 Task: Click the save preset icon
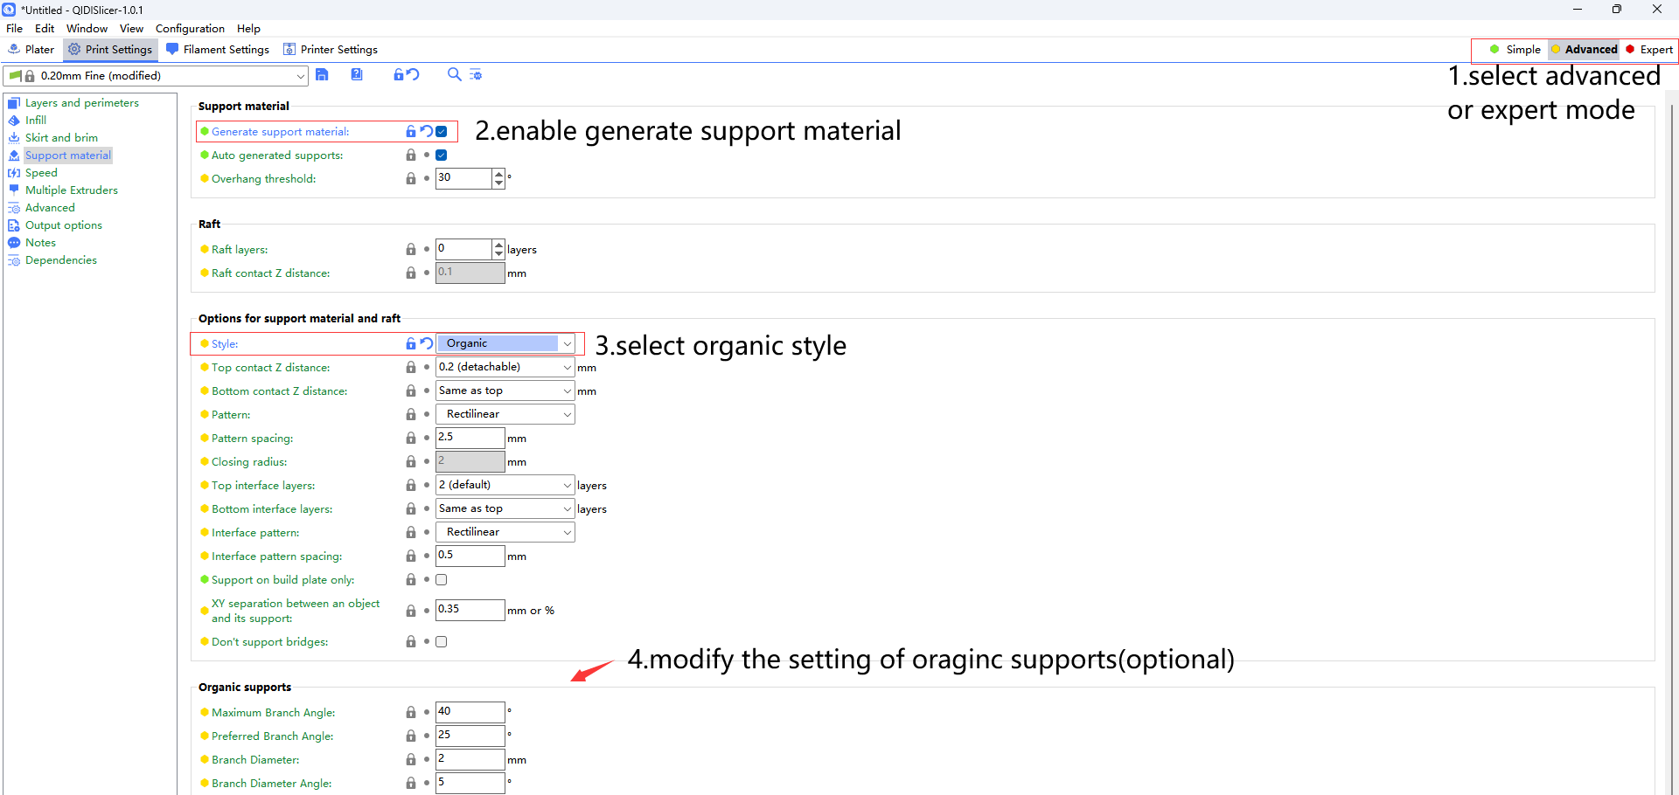coord(323,75)
